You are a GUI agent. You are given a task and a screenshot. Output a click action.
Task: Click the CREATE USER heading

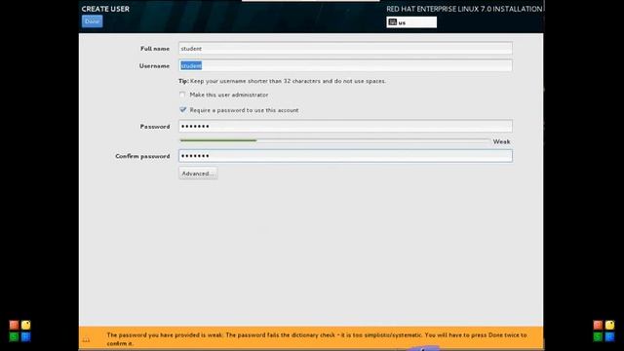tap(105, 9)
